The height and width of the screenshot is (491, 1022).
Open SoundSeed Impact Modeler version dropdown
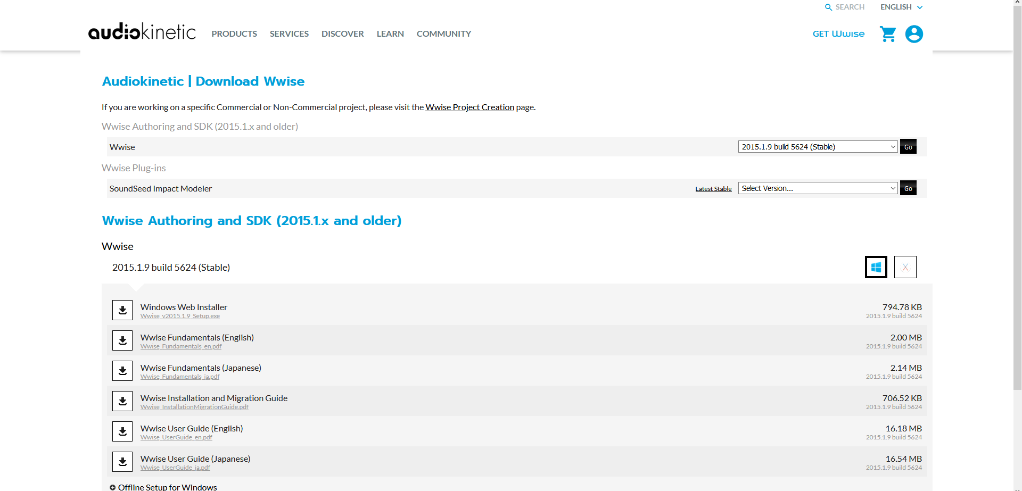point(818,188)
